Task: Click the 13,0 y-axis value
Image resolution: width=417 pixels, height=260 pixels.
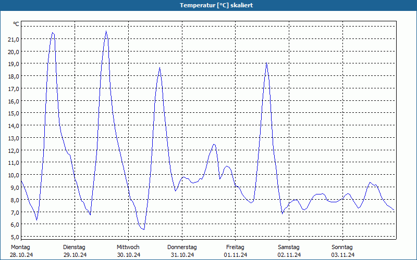Action: click(14, 138)
